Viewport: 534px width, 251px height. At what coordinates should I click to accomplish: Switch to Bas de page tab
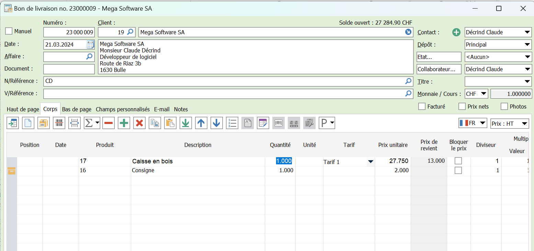pyautogui.click(x=77, y=109)
